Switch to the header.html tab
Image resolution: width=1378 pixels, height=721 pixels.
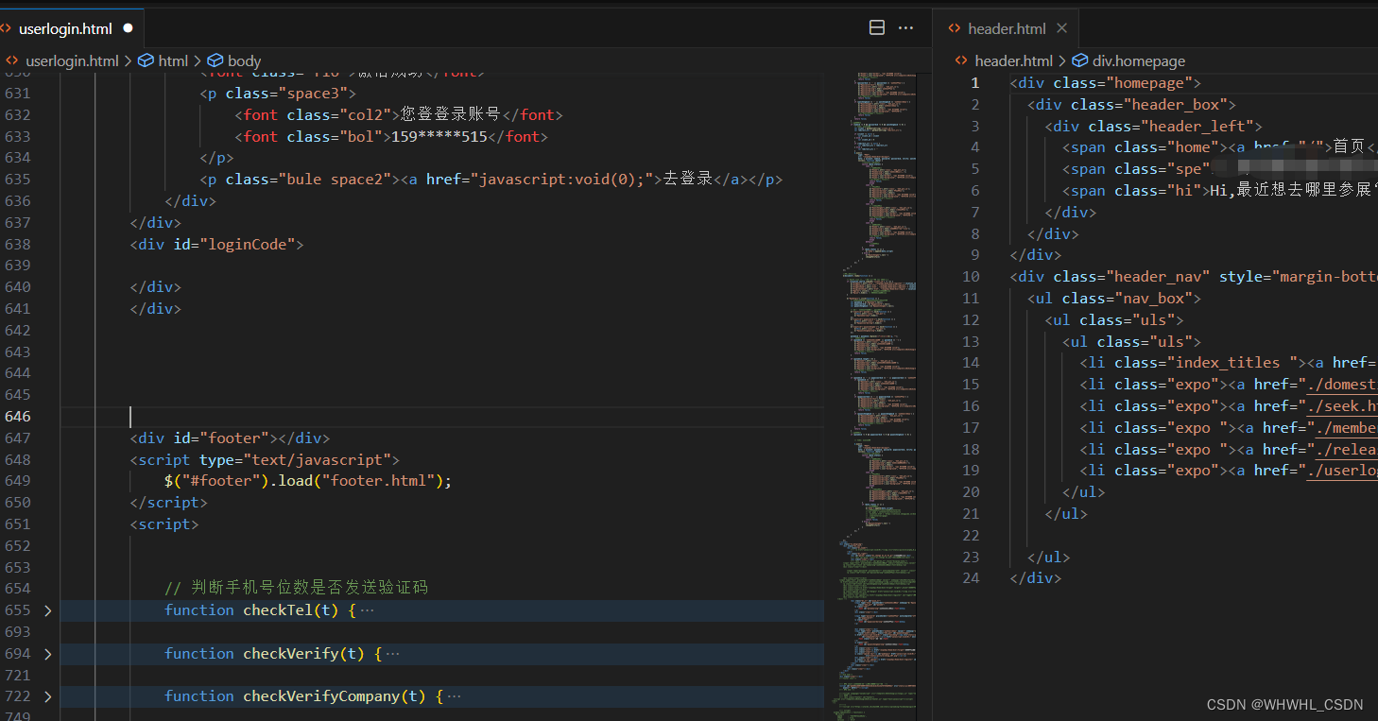(x=1006, y=27)
